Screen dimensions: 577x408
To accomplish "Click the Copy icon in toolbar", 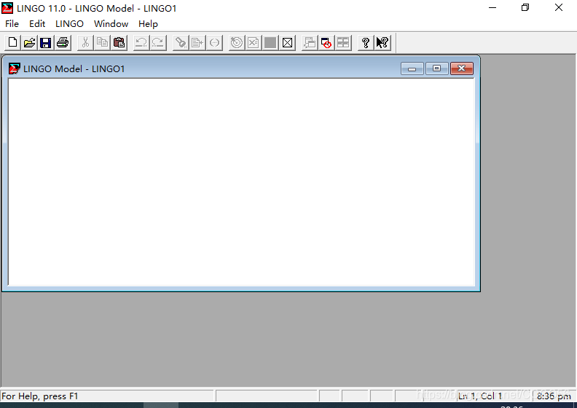I will [x=102, y=43].
